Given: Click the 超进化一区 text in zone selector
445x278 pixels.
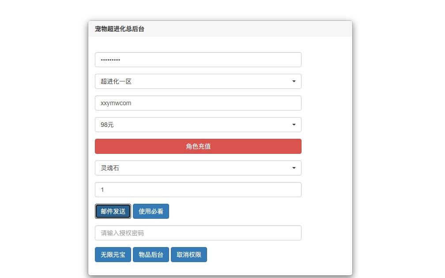Looking at the screenshot, I should tap(116, 82).
